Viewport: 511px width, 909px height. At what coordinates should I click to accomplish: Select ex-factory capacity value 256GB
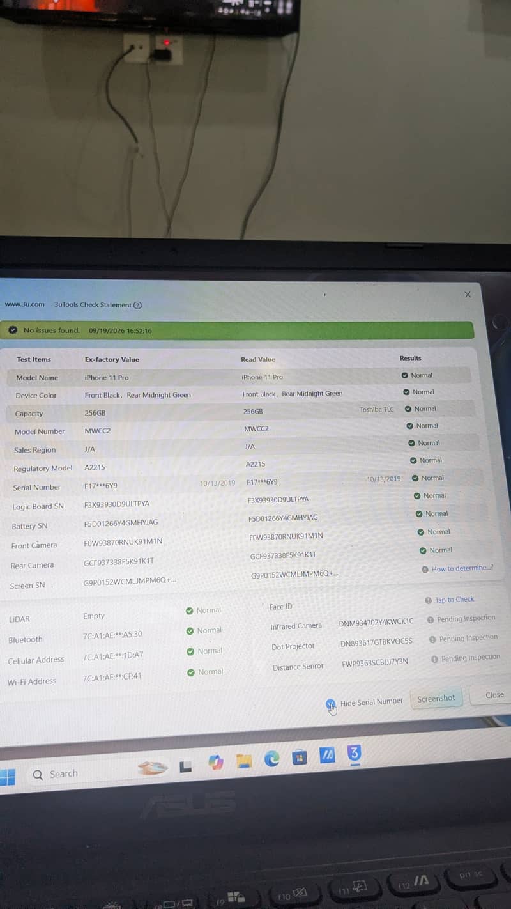pyautogui.click(x=95, y=413)
